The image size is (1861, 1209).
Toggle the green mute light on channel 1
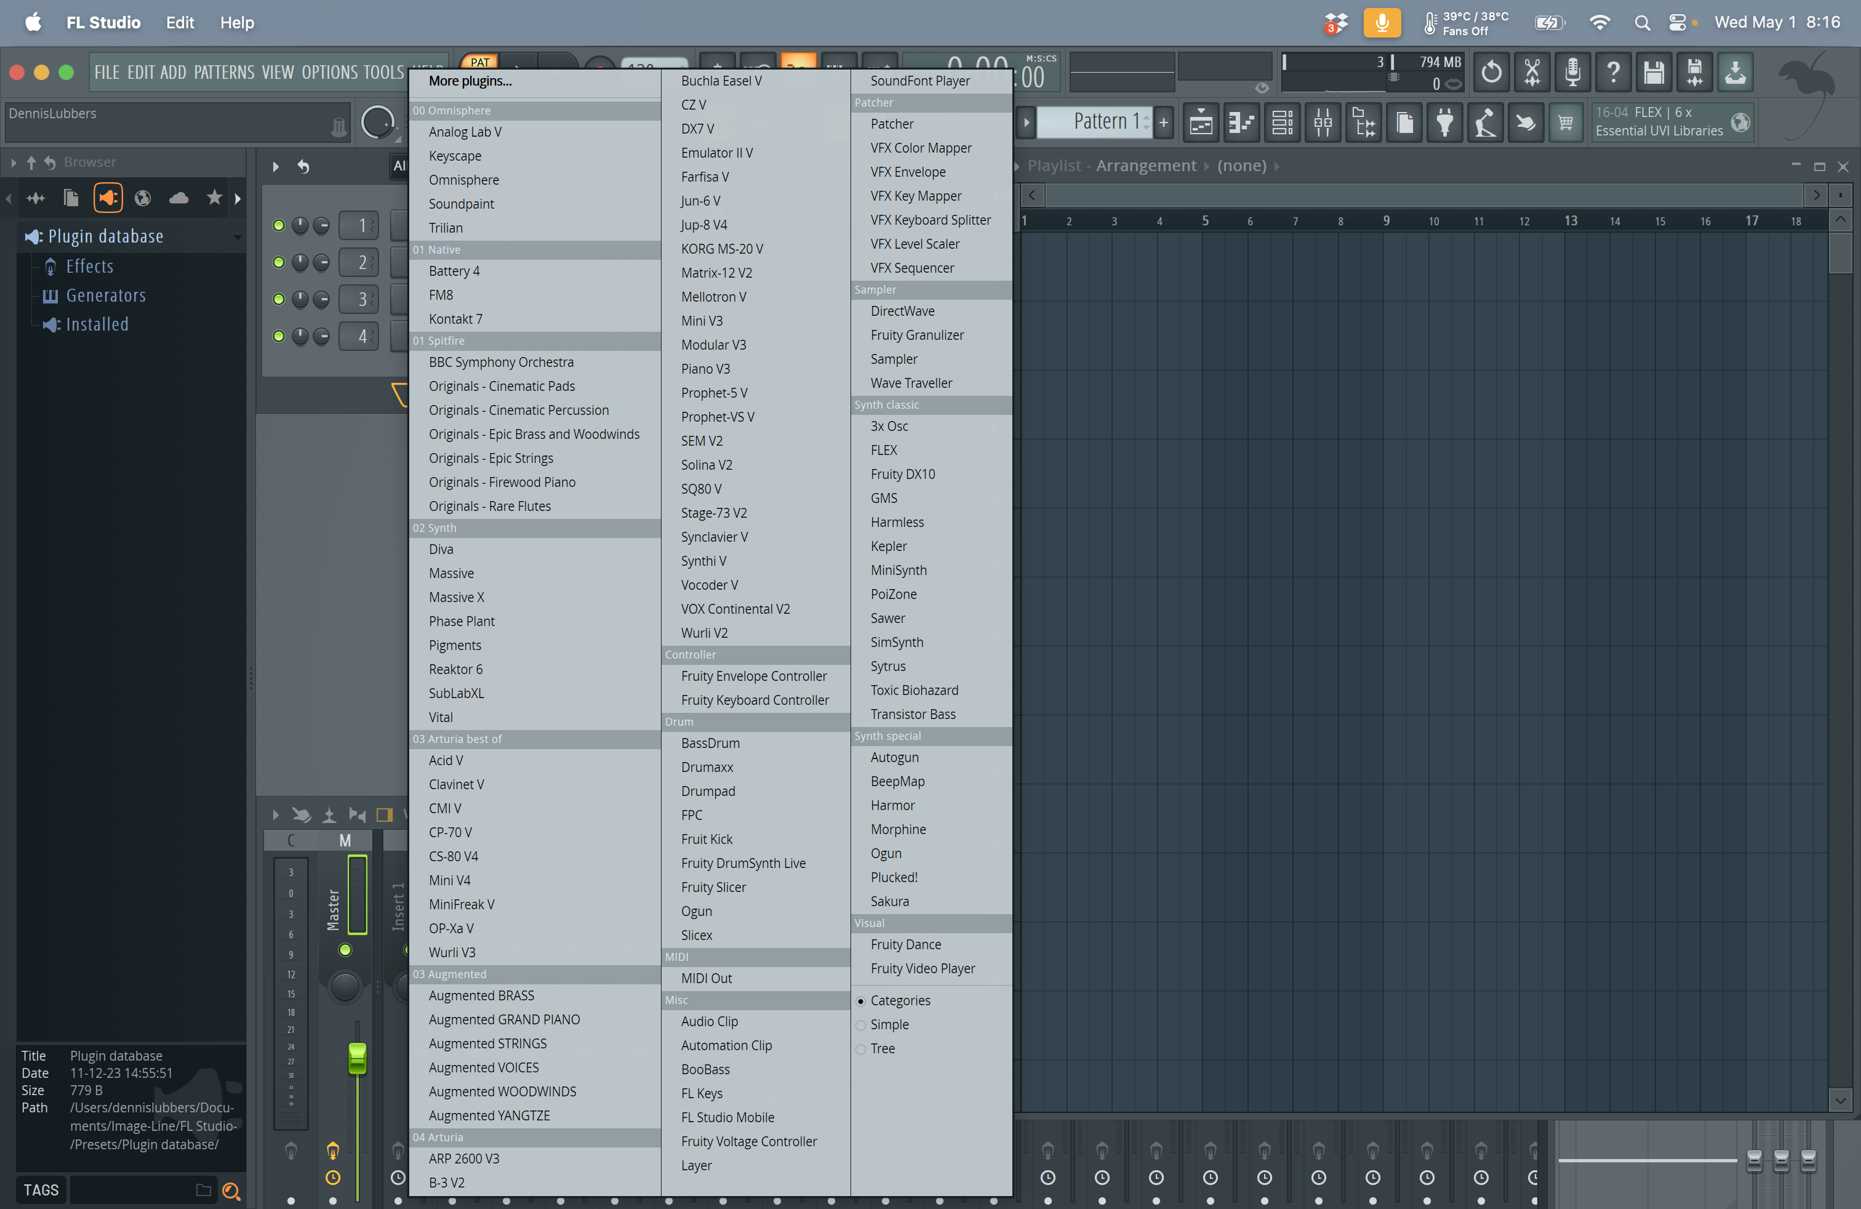click(x=278, y=225)
